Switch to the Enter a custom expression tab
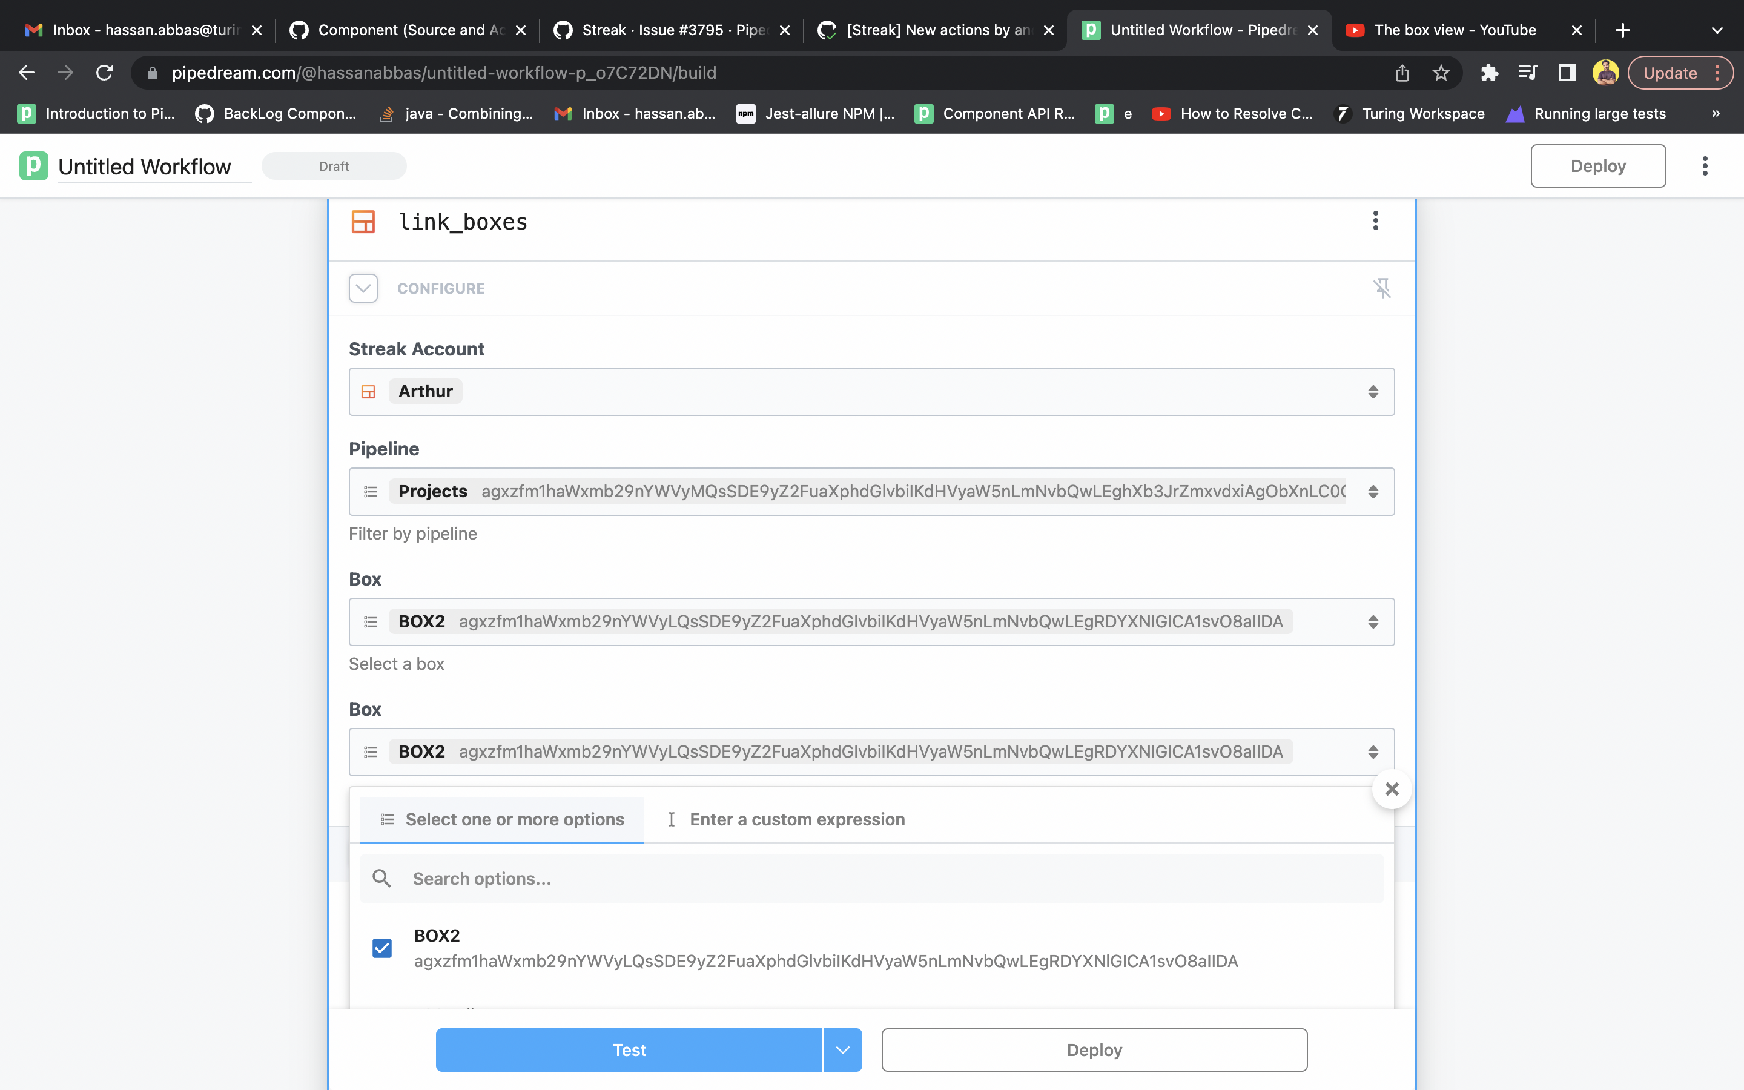This screenshot has height=1090, width=1744. click(x=784, y=819)
